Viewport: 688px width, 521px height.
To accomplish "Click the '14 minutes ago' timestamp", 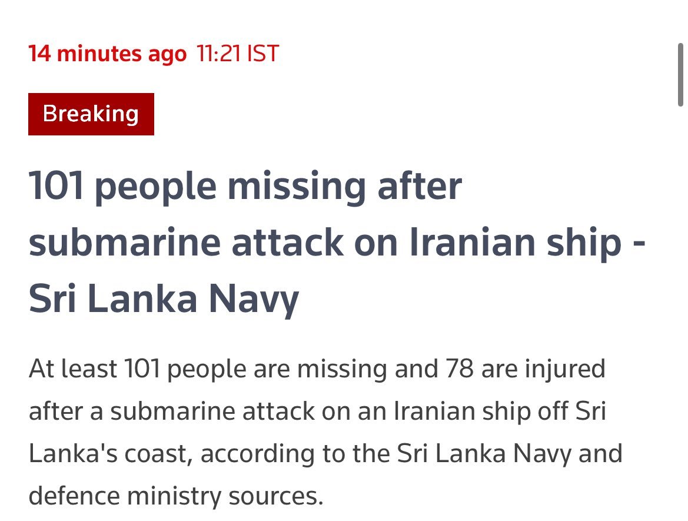I will [x=108, y=54].
